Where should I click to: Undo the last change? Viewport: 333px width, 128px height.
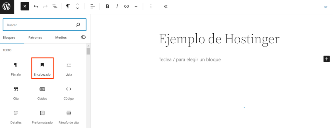point(36,6)
